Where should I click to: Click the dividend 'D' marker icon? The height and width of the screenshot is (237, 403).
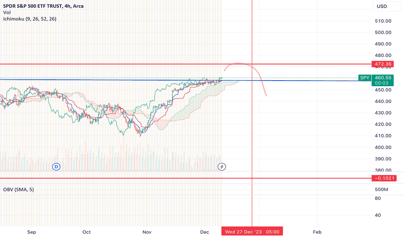[x=56, y=167]
